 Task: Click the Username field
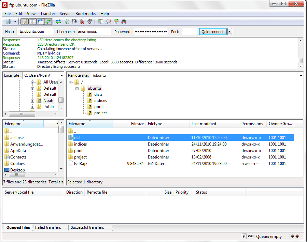94,31
